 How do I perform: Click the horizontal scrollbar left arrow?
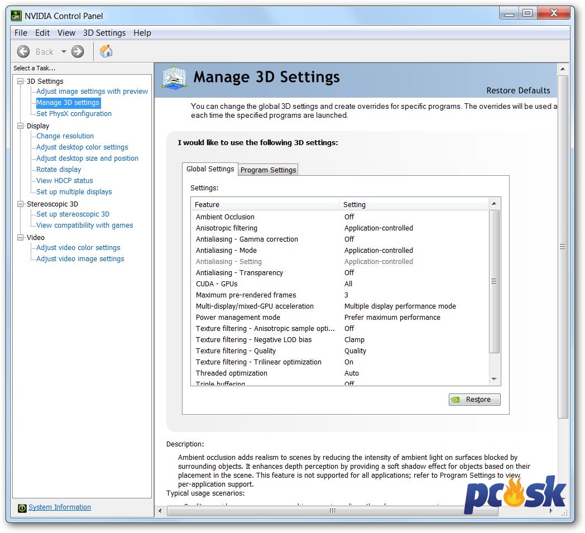(x=160, y=511)
